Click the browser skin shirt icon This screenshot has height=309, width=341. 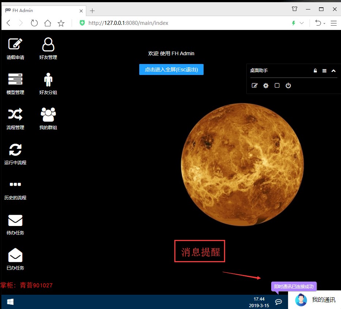pos(295,9)
